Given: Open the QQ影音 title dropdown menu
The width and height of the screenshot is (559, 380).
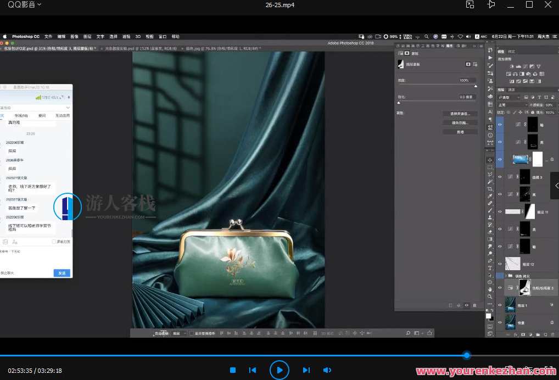Looking at the screenshot, I should (x=24, y=5).
